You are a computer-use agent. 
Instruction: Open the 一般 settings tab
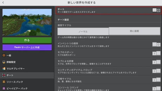tap(27, 55)
